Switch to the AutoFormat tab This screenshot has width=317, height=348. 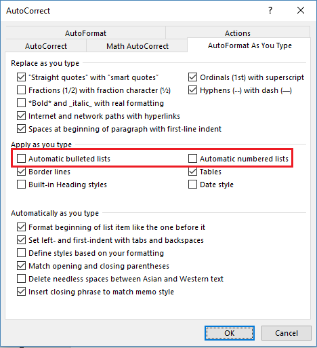pyautogui.click(x=85, y=33)
